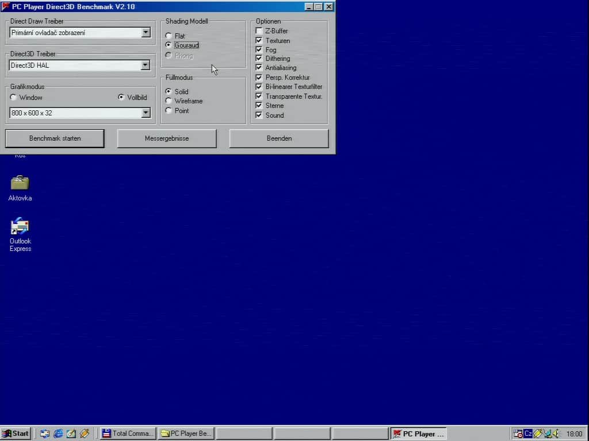
Task: Open the Start menu
Action: point(16,434)
